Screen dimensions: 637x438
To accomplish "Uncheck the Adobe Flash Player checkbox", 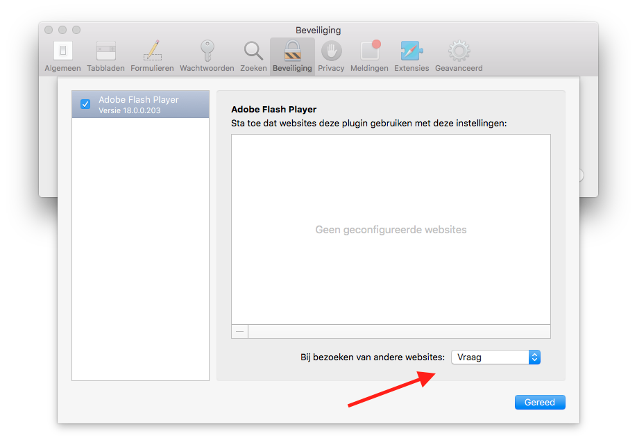I will tap(85, 104).
